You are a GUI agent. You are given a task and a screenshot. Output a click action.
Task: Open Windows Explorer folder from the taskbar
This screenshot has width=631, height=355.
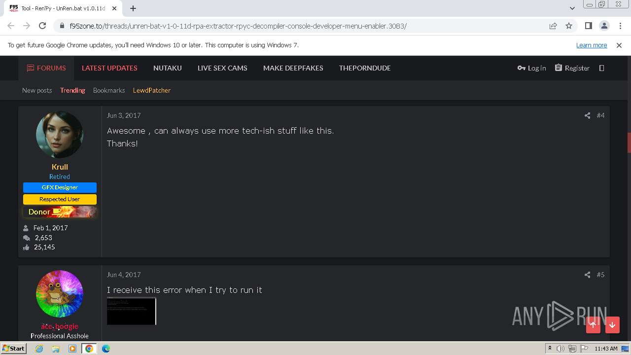[x=56, y=349]
